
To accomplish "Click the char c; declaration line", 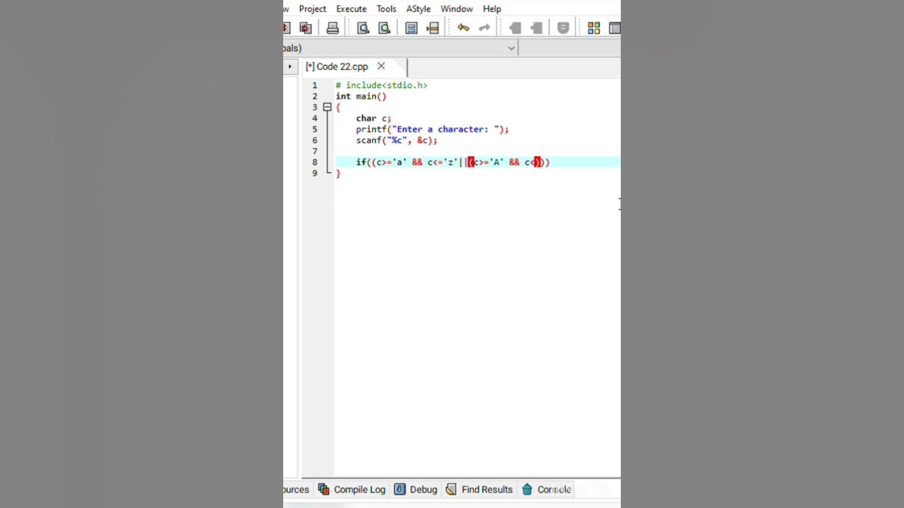I will pos(374,119).
